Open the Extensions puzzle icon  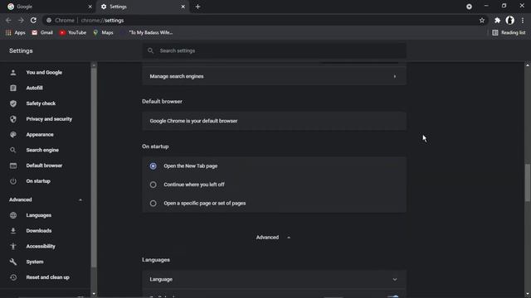(497, 20)
